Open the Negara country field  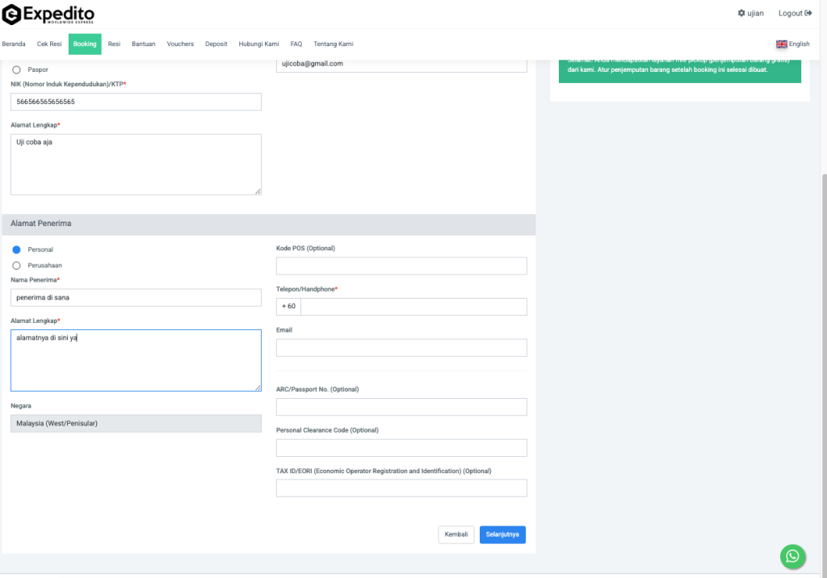(136, 423)
